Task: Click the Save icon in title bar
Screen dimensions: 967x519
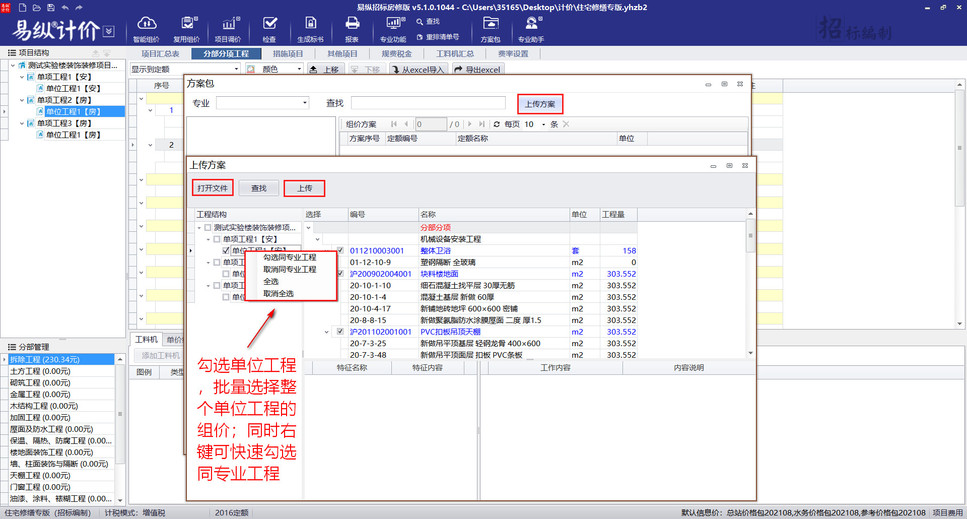Action: pyautogui.click(x=50, y=8)
